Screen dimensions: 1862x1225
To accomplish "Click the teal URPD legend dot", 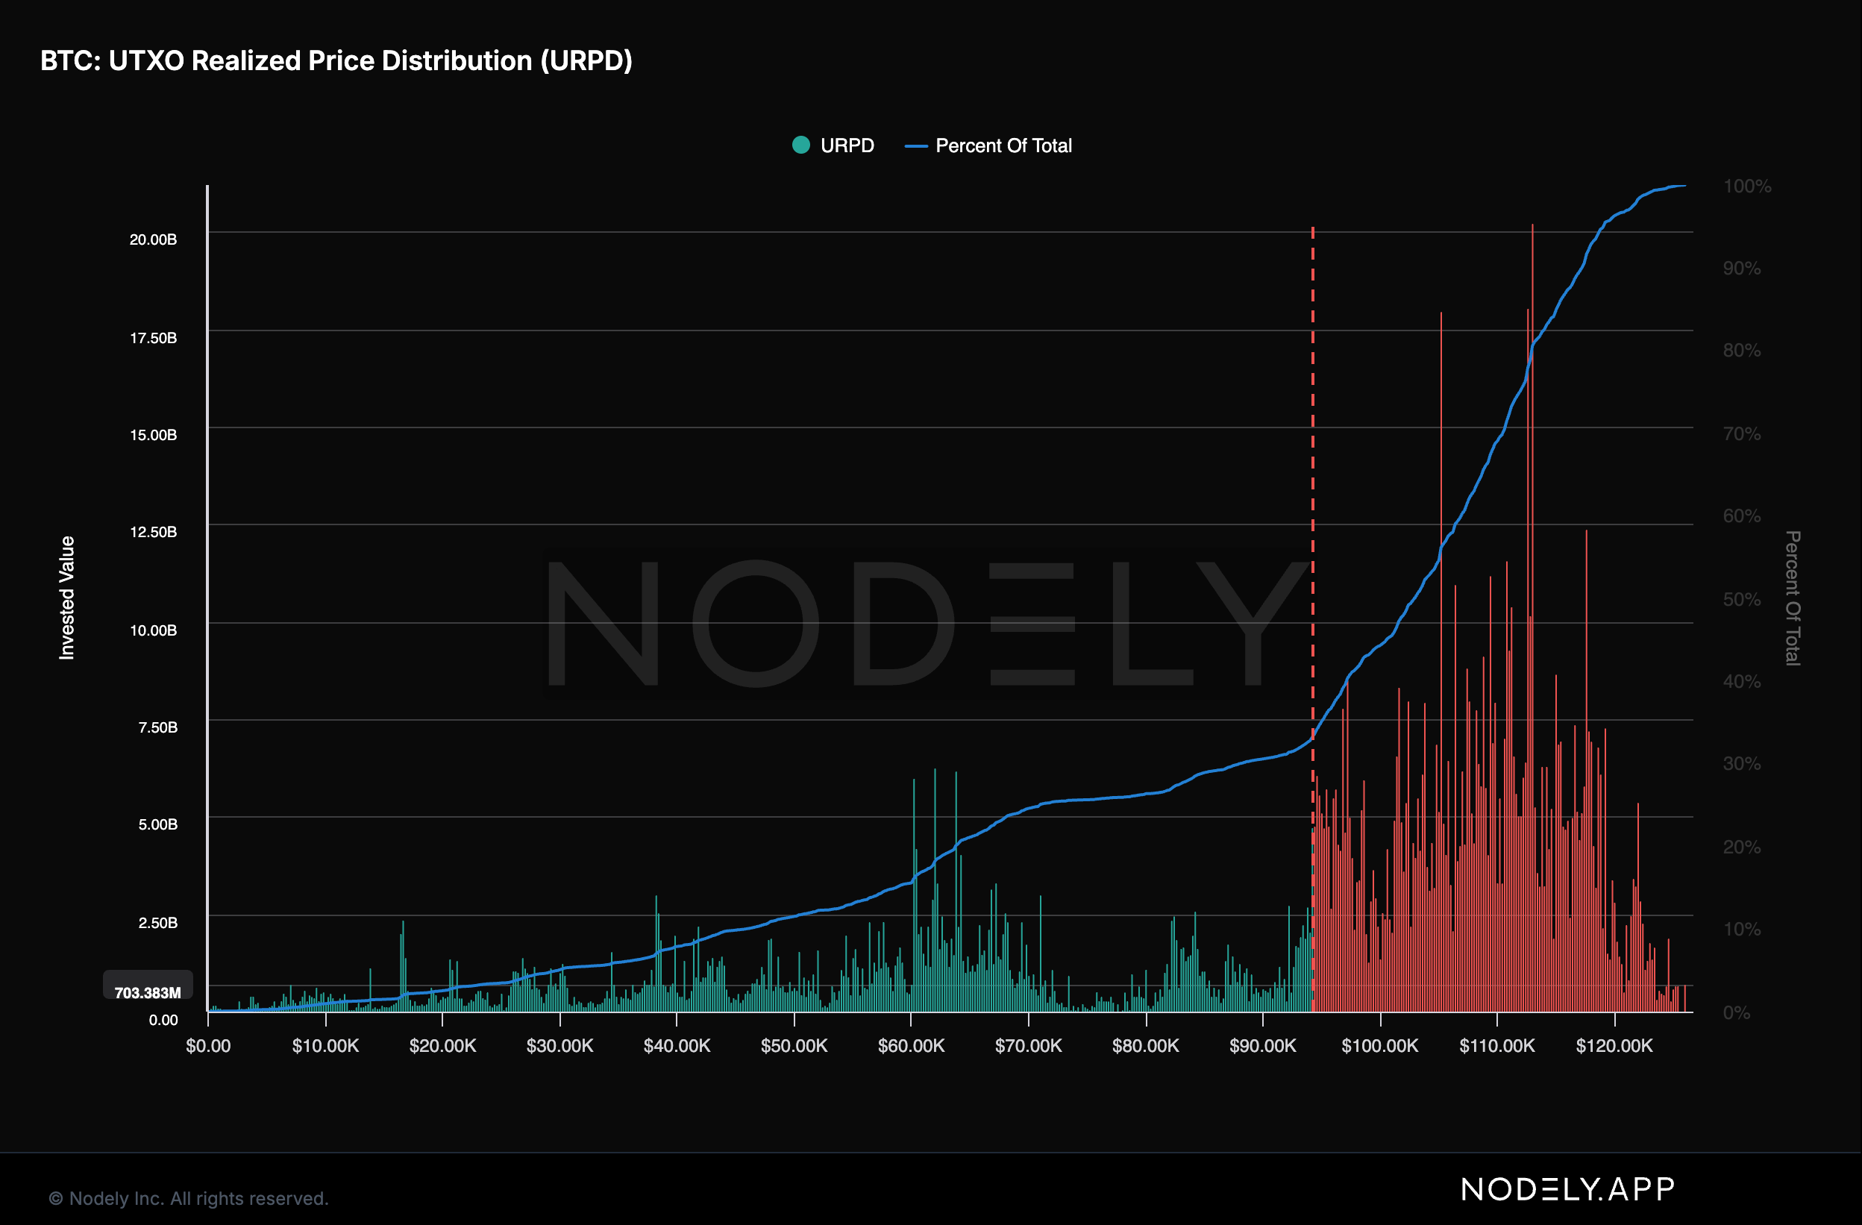I will [800, 145].
